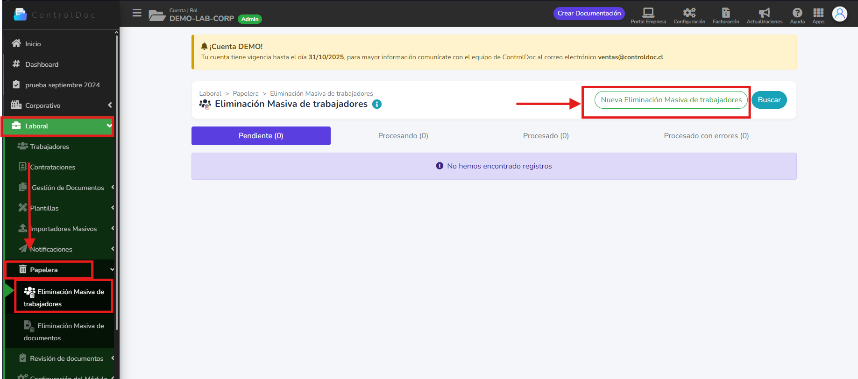Open Facturación invoice icon

[726, 12]
